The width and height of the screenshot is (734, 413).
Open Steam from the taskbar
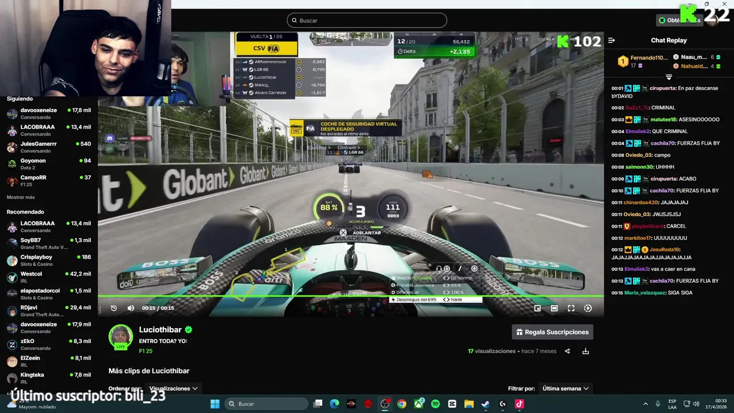coord(485,404)
